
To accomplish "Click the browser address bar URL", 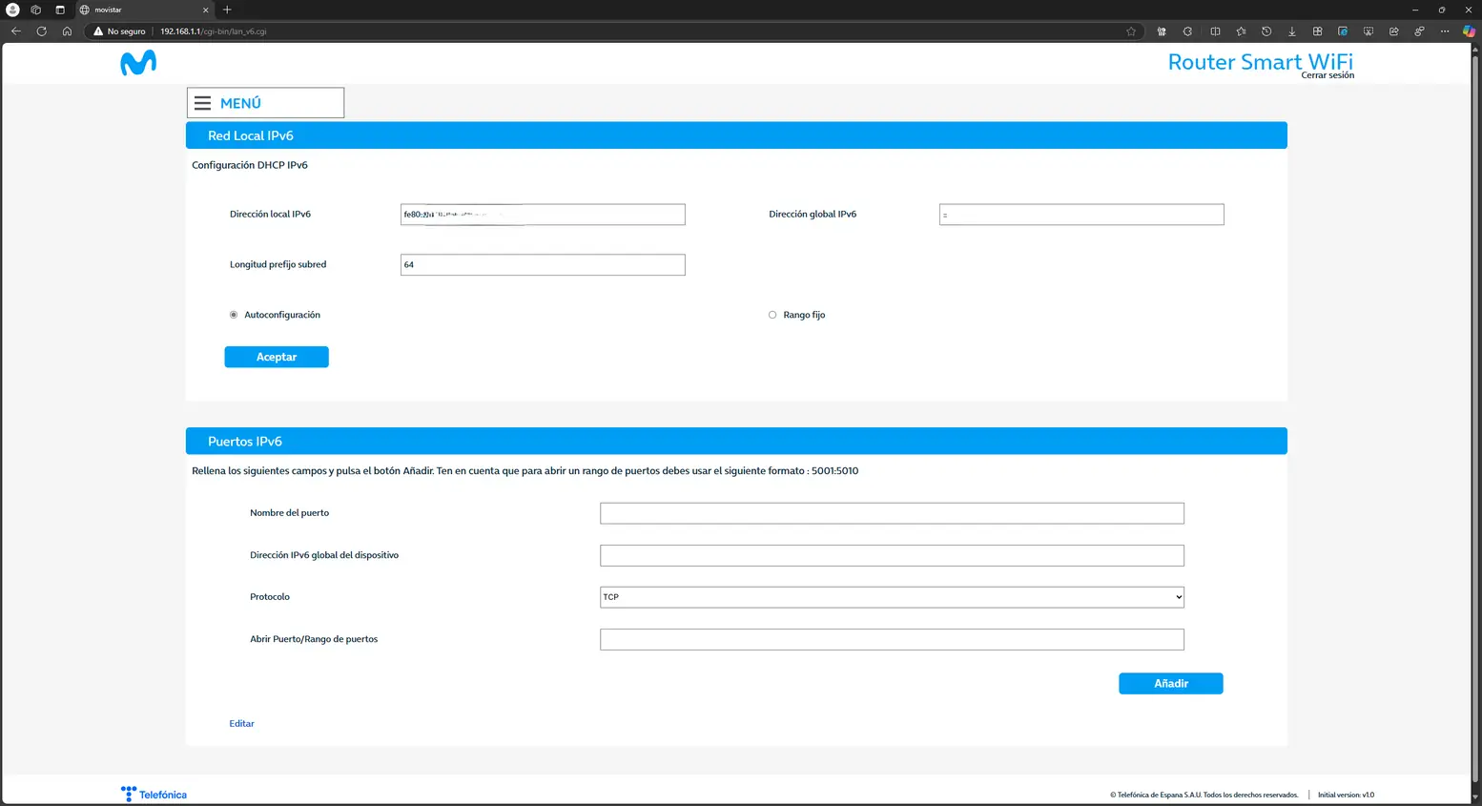I will (214, 31).
